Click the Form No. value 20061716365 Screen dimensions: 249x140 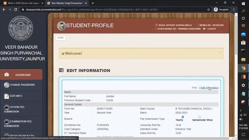click(x=105, y=108)
